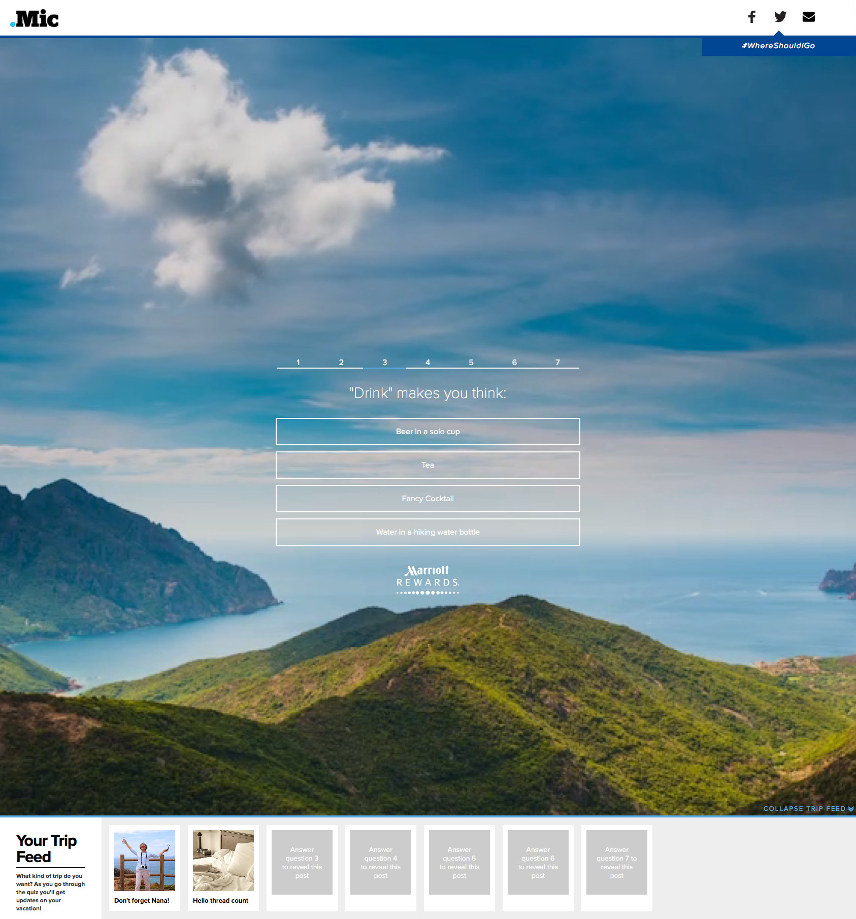The height and width of the screenshot is (919, 856).
Task: Share by email envelope icon
Action: coord(808,17)
